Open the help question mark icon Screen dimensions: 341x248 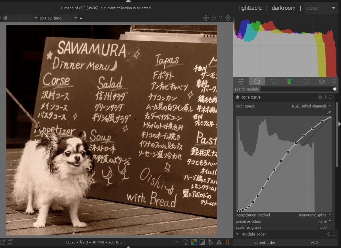pos(221,18)
